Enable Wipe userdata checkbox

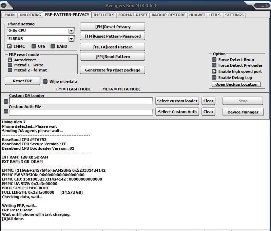pos(45,82)
